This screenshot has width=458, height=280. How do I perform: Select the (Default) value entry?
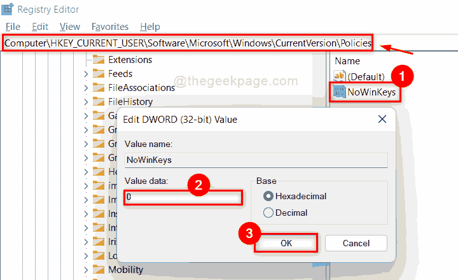tap(366, 76)
